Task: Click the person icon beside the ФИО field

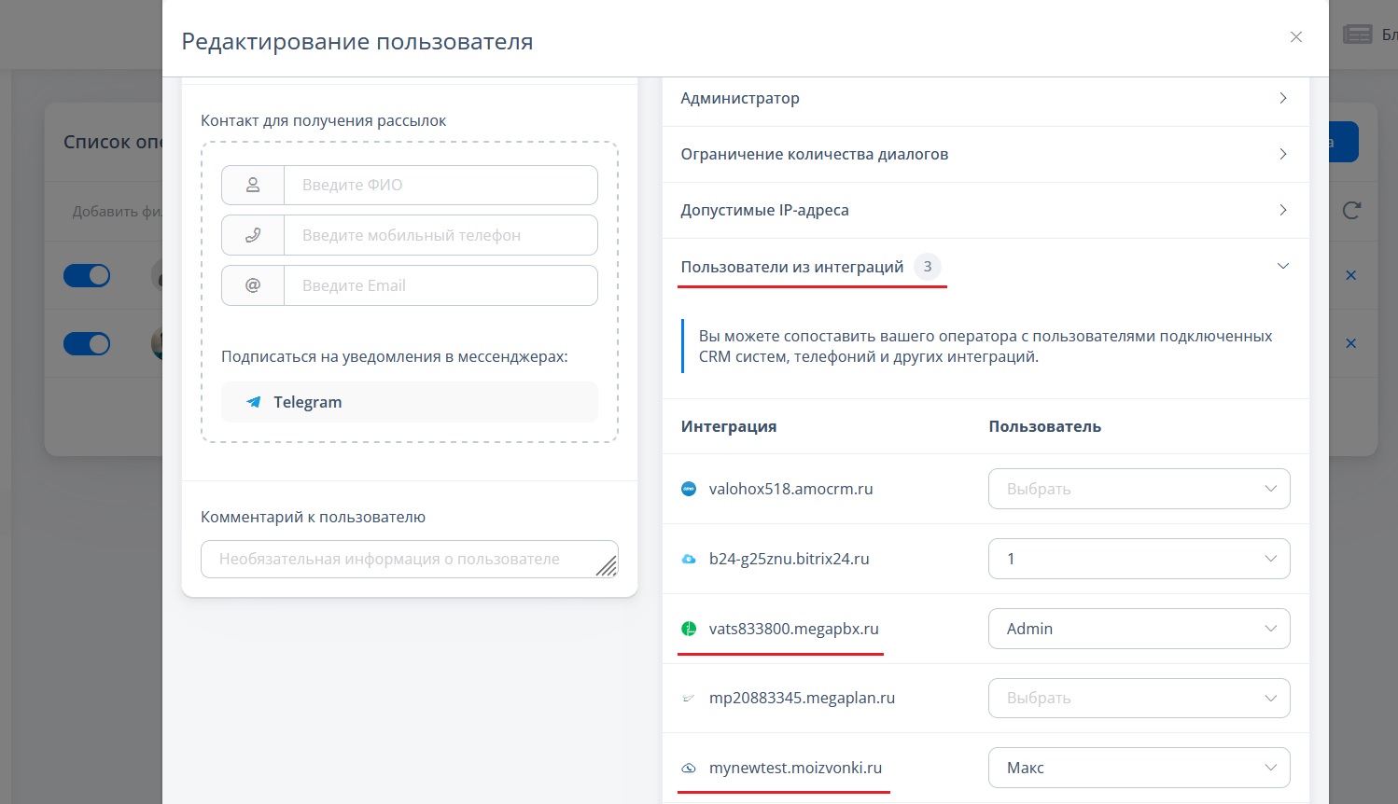Action: pyautogui.click(x=253, y=185)
